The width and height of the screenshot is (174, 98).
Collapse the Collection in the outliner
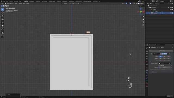pyautogui.click(x=148, y=8)
